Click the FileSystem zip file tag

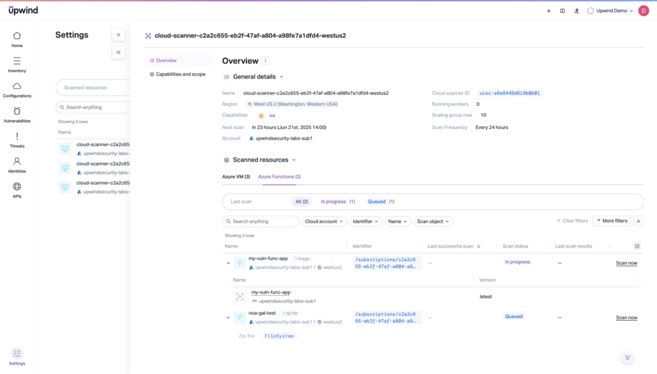point(279,336)
